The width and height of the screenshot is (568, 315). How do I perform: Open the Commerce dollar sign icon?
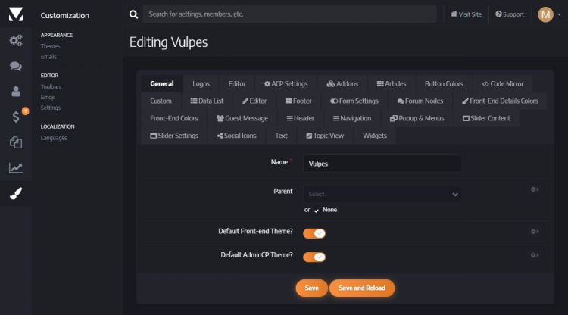click(15, 117)
